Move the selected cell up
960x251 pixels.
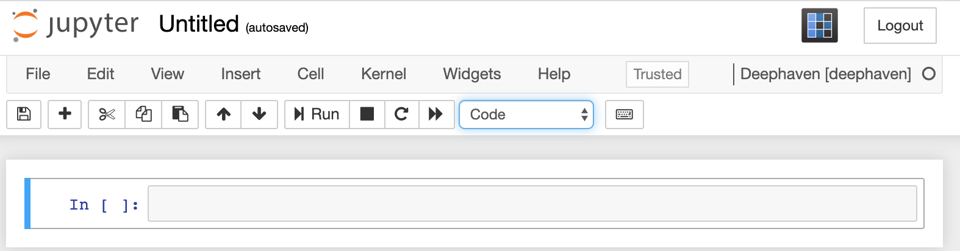(223, 115)
